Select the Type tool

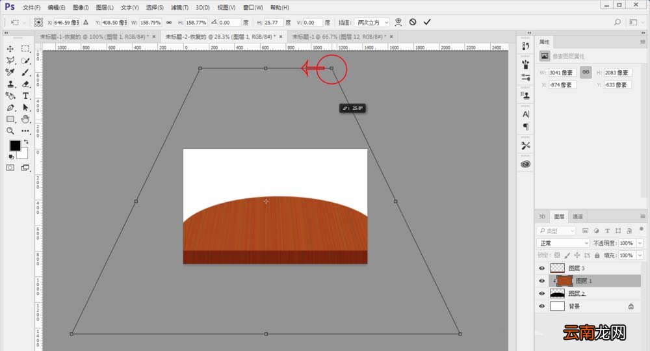point(25,96)
